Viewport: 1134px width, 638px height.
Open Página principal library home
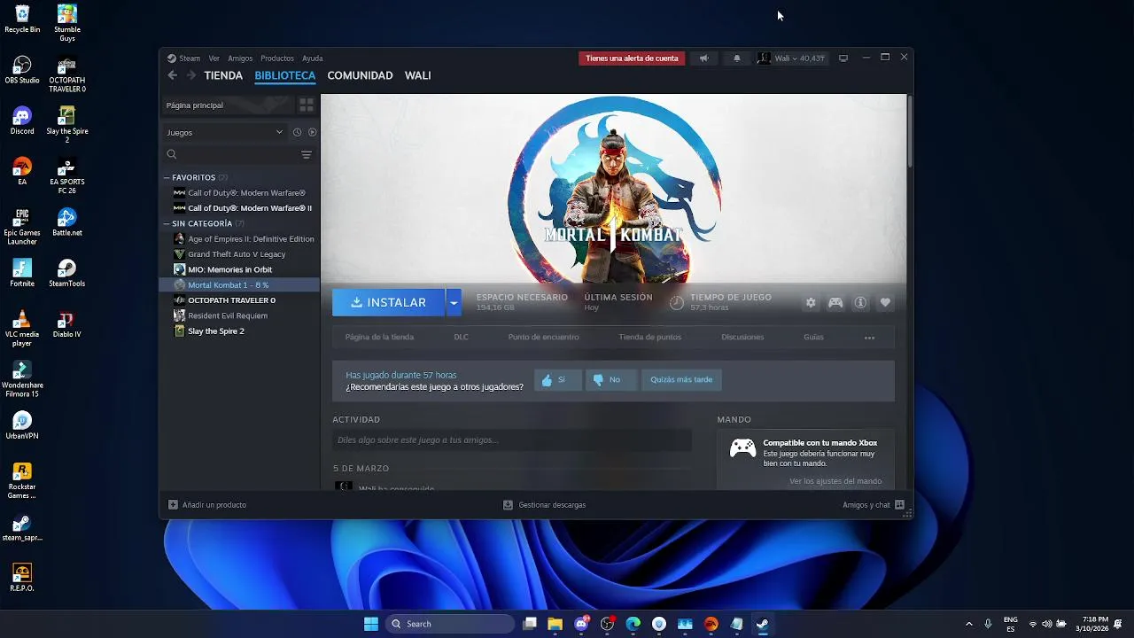tap(228, 105)
